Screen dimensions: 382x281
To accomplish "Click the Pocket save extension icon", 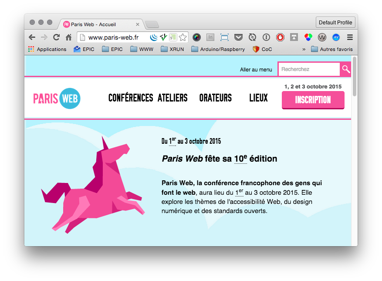I will click(x=238, y=37).
